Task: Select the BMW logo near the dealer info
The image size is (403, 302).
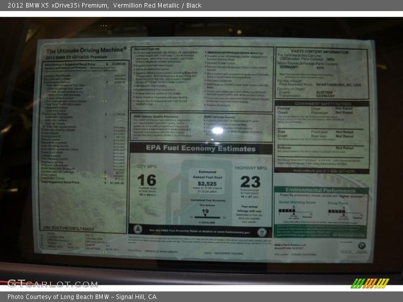Action: [x=361, y=245]
